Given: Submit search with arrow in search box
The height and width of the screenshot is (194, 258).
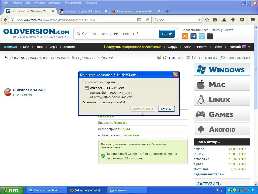Looking at the screenshot, I should coord(199,20).
